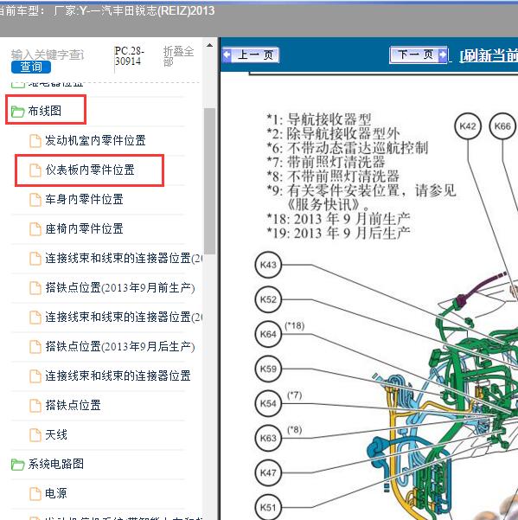The height and width of the screenshot is (520, 518).
Task: Go to previous page with 上一页
Action: (x=251, y=55)
